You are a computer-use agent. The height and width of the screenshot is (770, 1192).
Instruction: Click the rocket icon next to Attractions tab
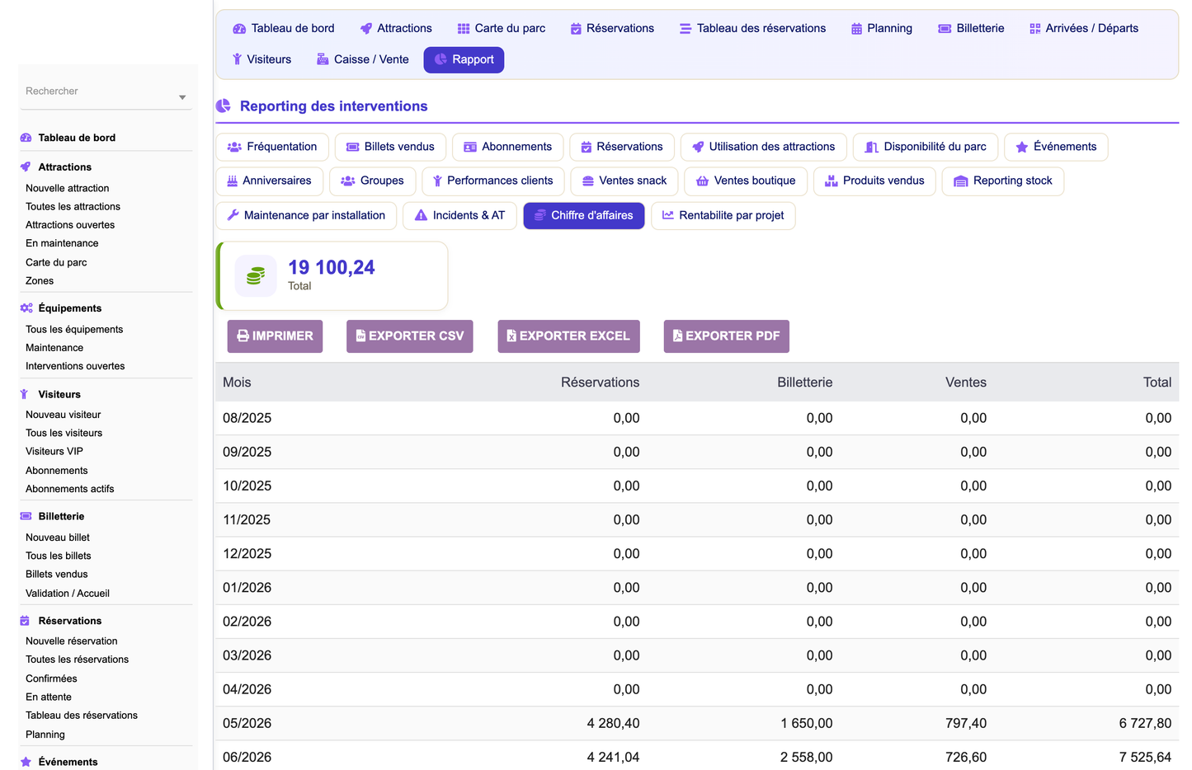[x=366, y=29]
